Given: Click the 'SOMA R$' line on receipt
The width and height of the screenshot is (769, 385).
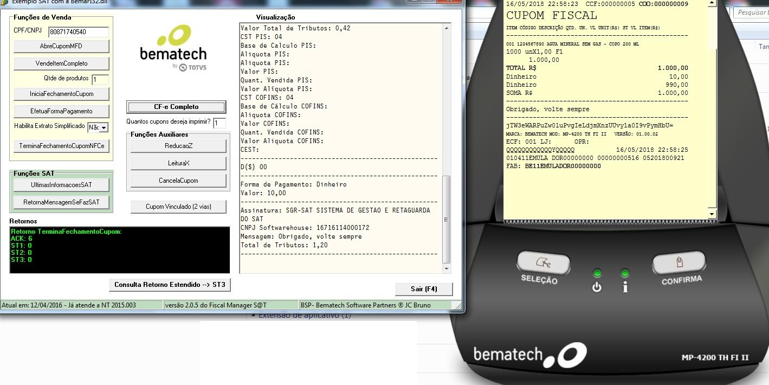Looking at the screenshot, I should (597, 93).
